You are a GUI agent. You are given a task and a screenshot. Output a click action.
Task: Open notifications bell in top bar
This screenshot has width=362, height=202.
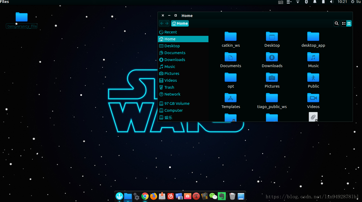pos(315,2)
